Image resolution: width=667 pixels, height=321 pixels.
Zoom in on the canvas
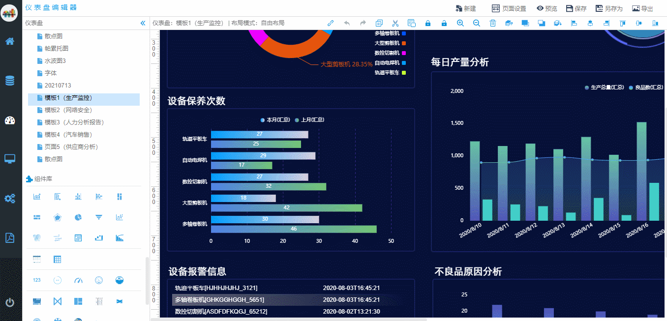[x=460, y=23]
